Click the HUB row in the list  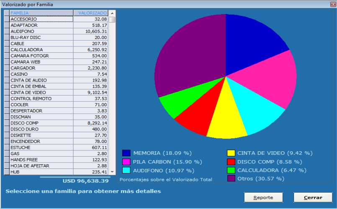(x=41, y=172)
